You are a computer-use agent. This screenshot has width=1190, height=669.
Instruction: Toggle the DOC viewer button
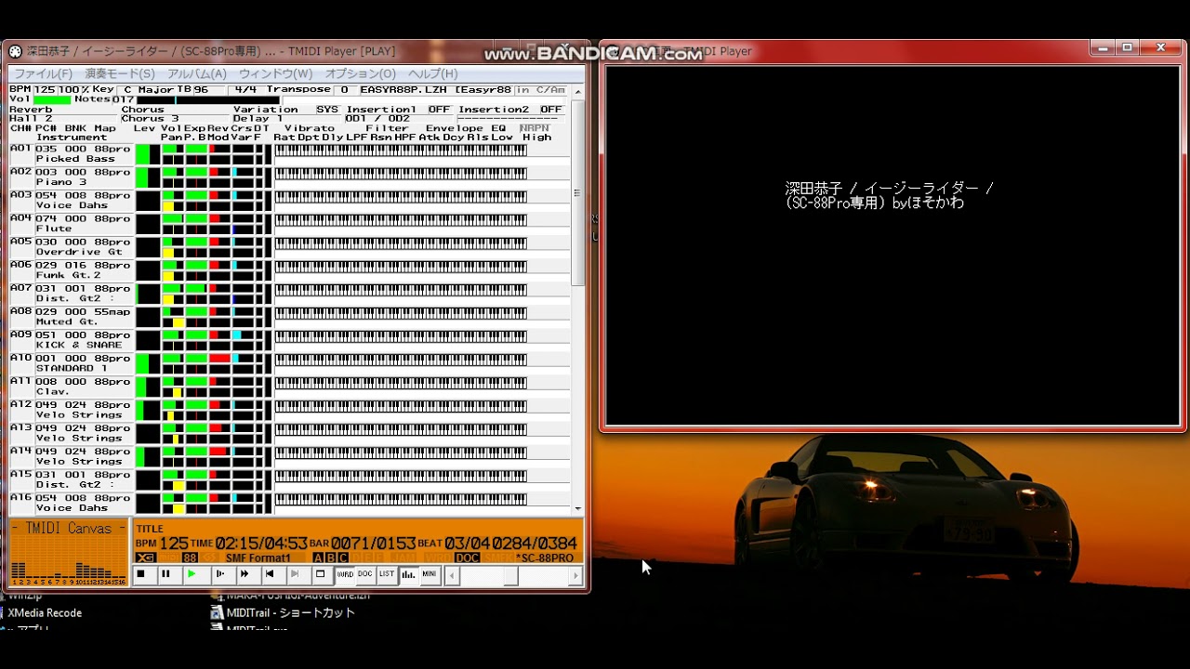tap(365, 574)
